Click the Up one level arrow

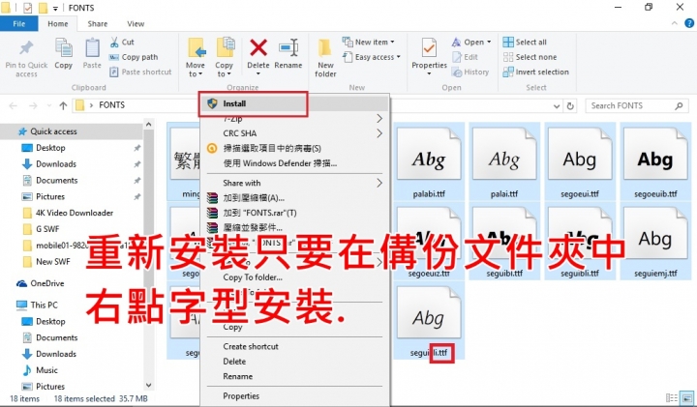pyautogui.click(x=63, y=105)
